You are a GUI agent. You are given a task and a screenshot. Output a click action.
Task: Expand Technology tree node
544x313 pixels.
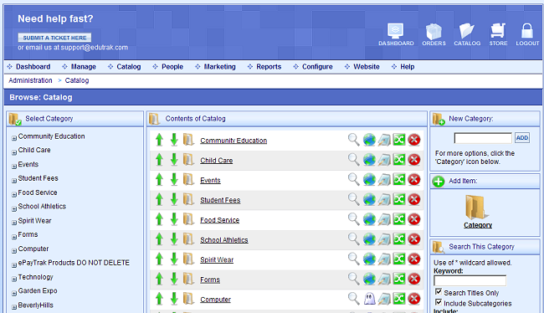pos(14,279)
